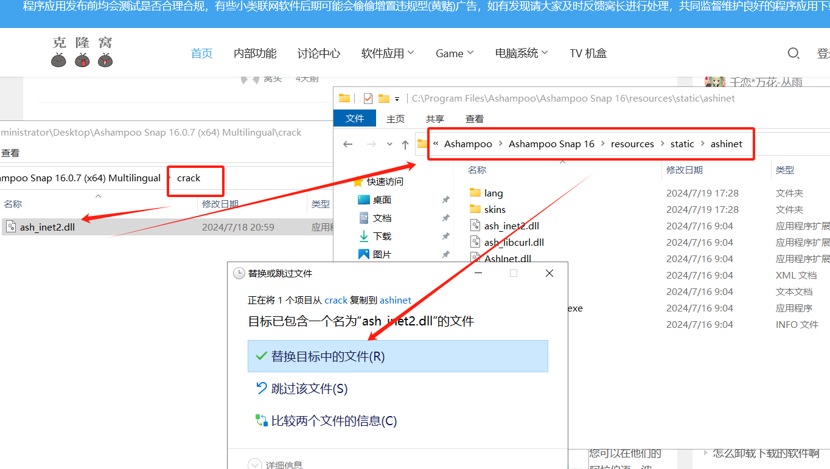Click the pin icon beside 文档

point(445,218)
